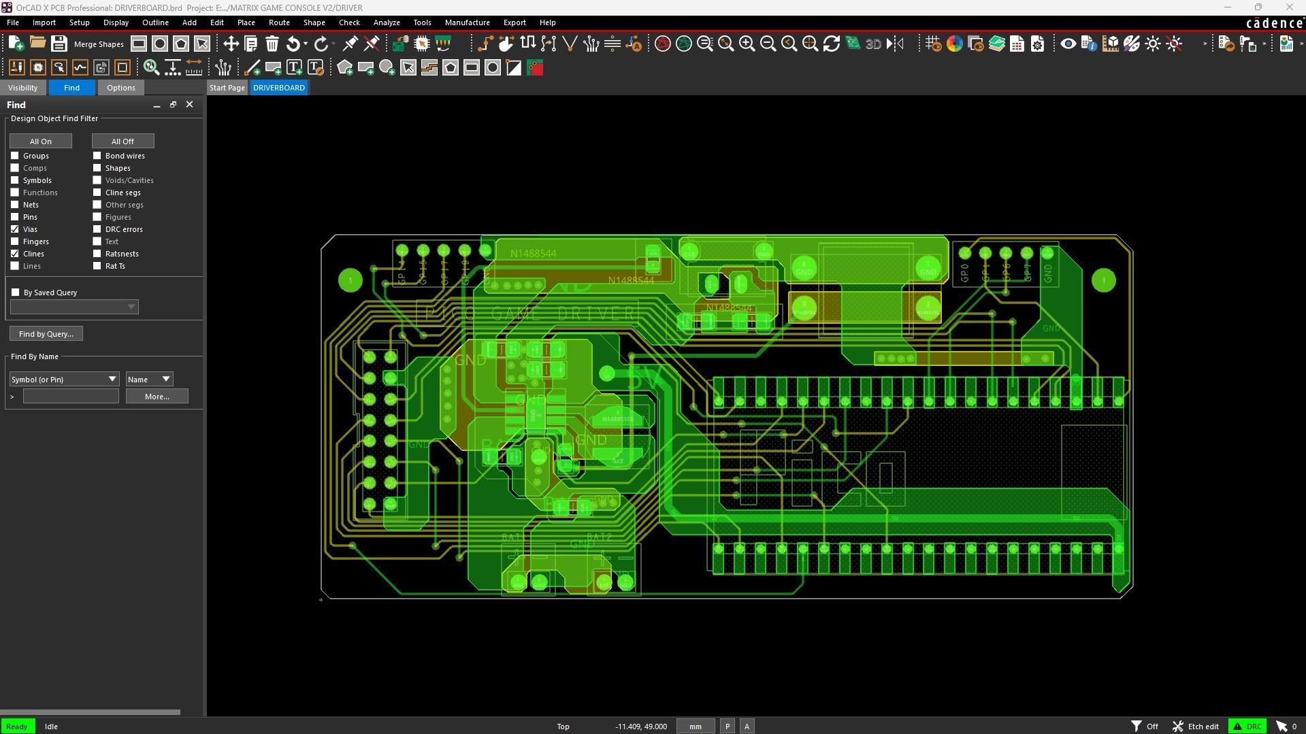Click the P button in status bar
Screen dimensions: 1306x734
728,727
